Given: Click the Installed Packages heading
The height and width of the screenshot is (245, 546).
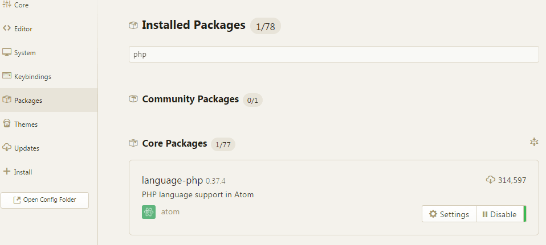Looking at the screenshot, I should (193, 26).
